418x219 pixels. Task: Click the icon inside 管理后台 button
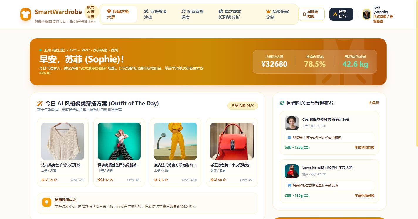335,14
